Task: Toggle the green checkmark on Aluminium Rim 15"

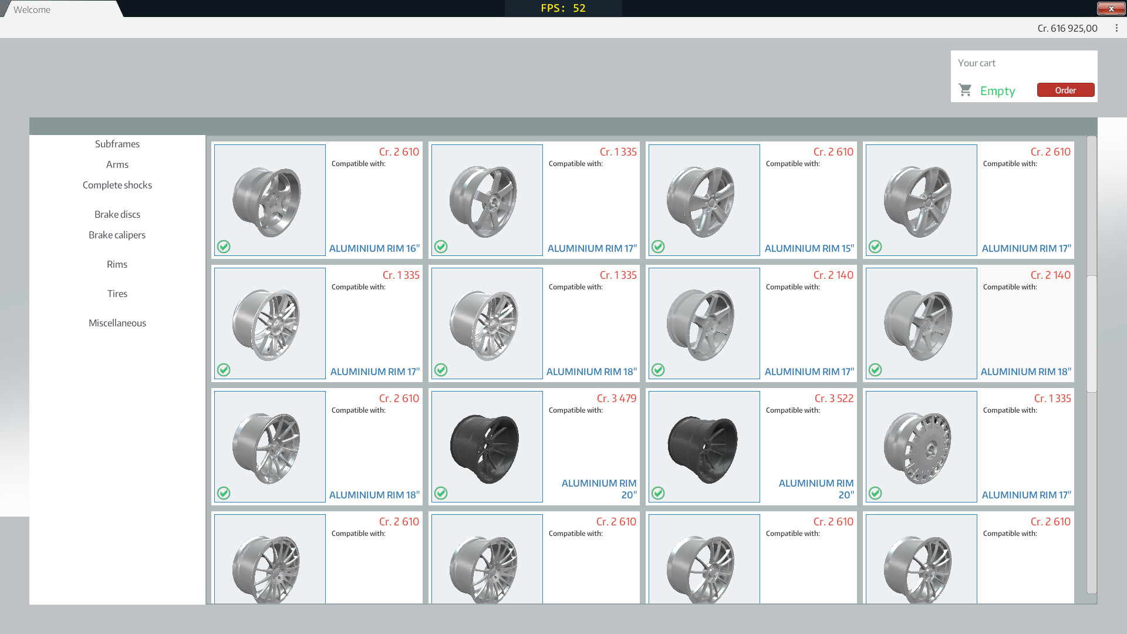Action: (x=658, y=247)
